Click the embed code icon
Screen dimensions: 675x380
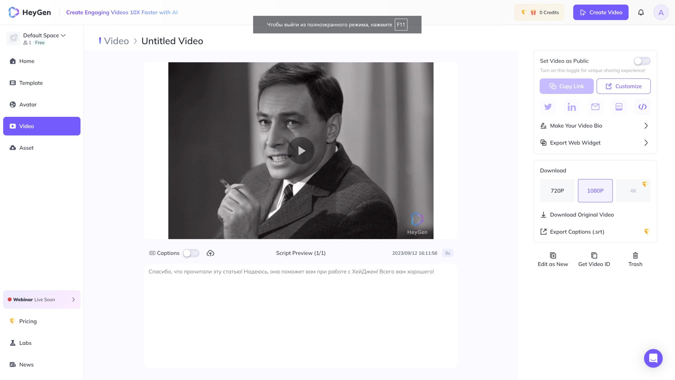(642, 107)
